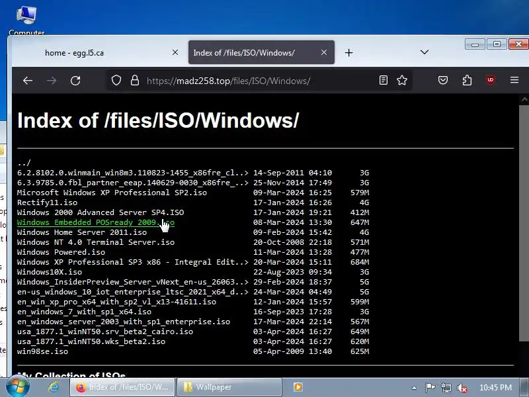Download the 6.2.8102.0.winmain_win8m3 file link
Viewport: 529px width, 397px height.
click(x=133, y=173)
